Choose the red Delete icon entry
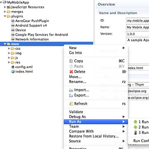Viewport: 149px width, 149px height. tap(71, 72)
